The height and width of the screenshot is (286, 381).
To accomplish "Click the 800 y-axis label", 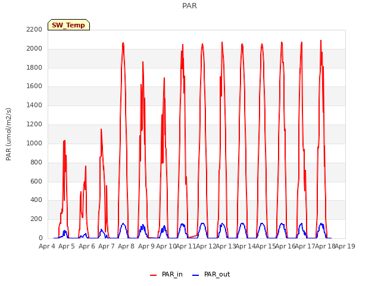I will tap(36, 162).
